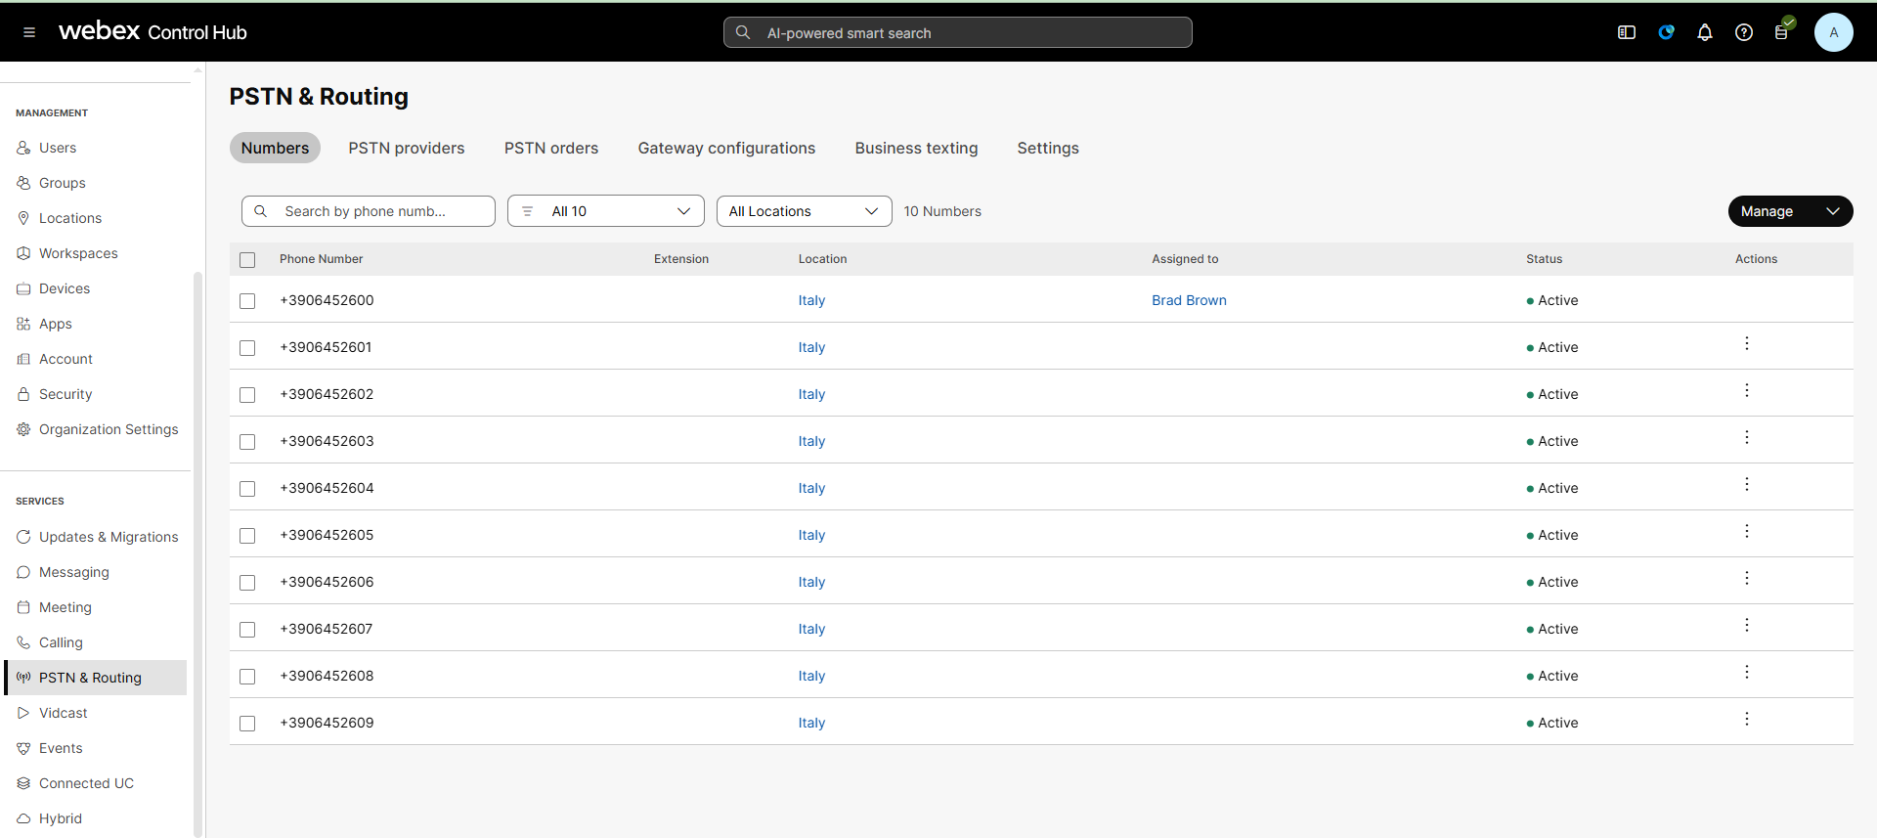Viewport: 1877px width, 838px height.
Task: Open actions menu for +3906452609
Action: [1746, 720]
